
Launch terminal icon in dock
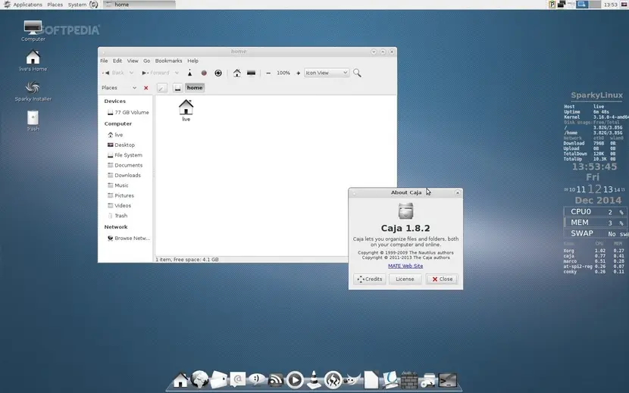coord(447,380)
